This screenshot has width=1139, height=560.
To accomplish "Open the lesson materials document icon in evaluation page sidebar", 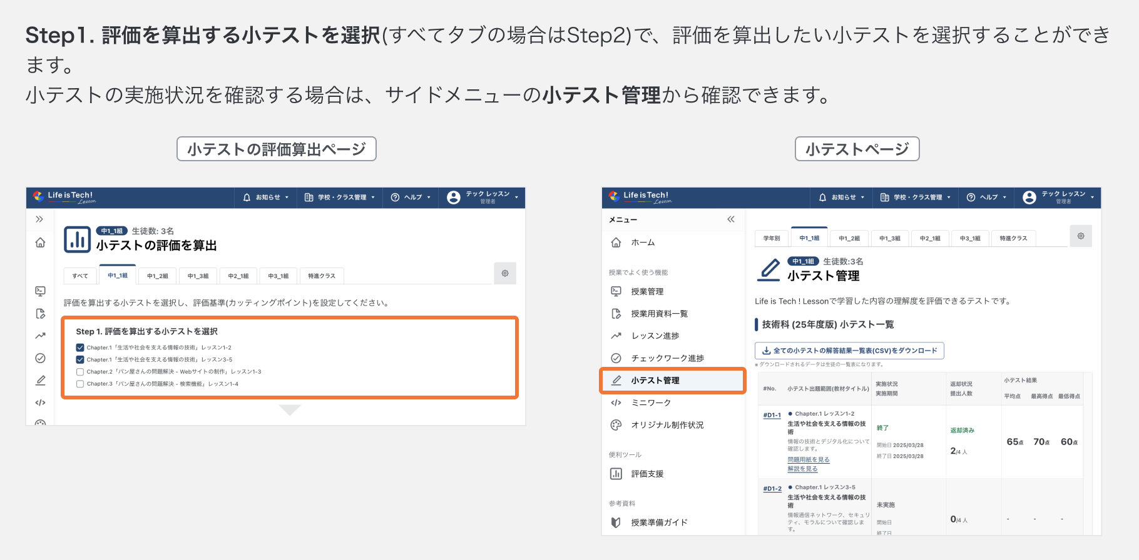I will click(40, 314).
